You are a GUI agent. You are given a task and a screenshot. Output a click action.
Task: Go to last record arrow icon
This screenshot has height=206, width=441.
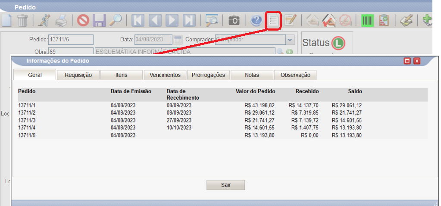pyautogui.click(x=189, y=21)
